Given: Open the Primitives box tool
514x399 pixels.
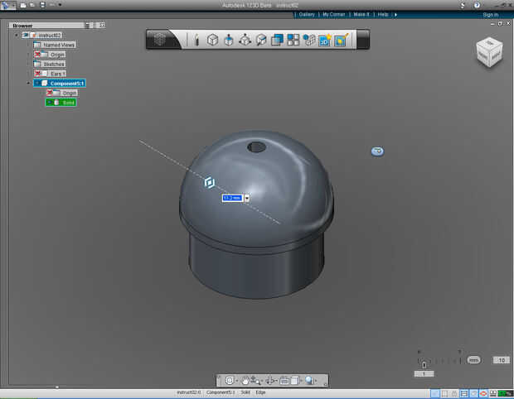Looking at the screenshot, I should point(212,39).
